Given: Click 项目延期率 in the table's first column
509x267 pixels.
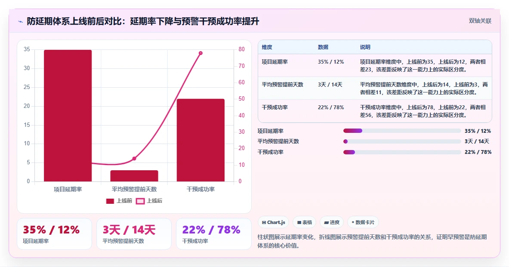Looking at the screenshot, I should point(275,61).
